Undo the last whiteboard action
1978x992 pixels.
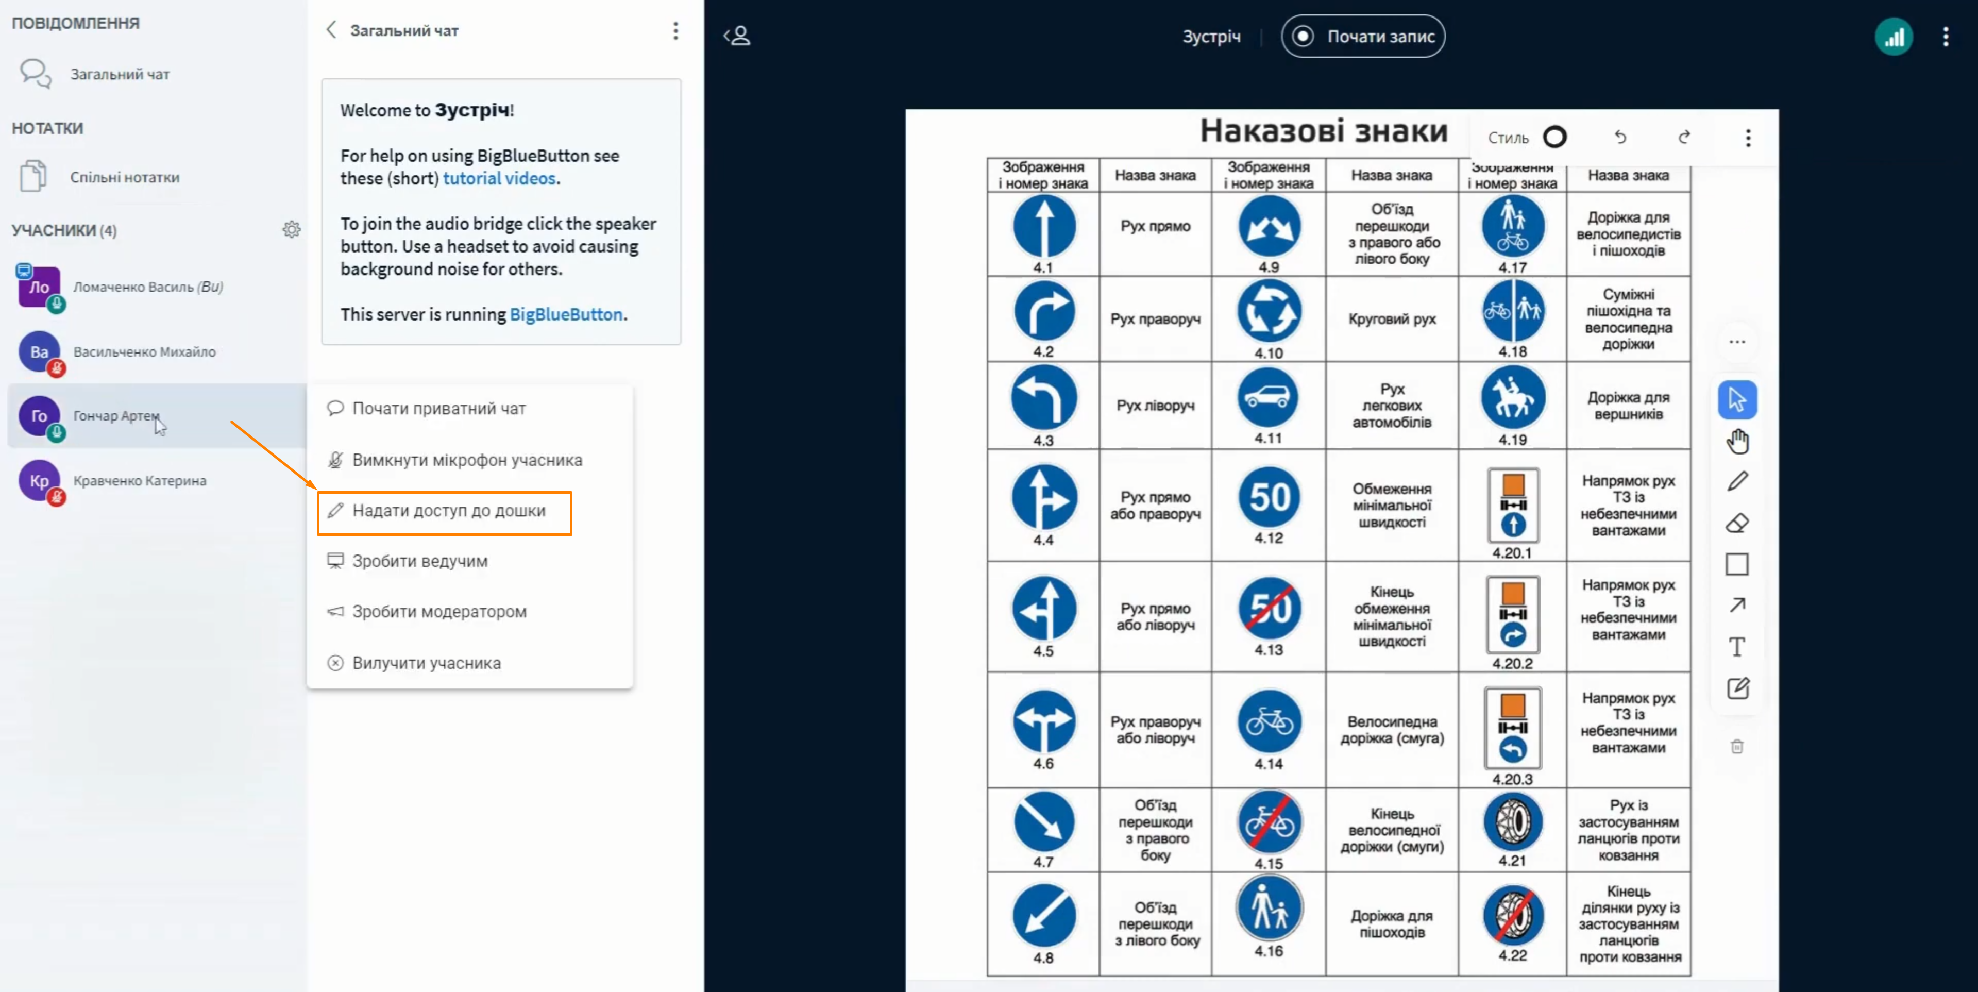(1620, 138)
